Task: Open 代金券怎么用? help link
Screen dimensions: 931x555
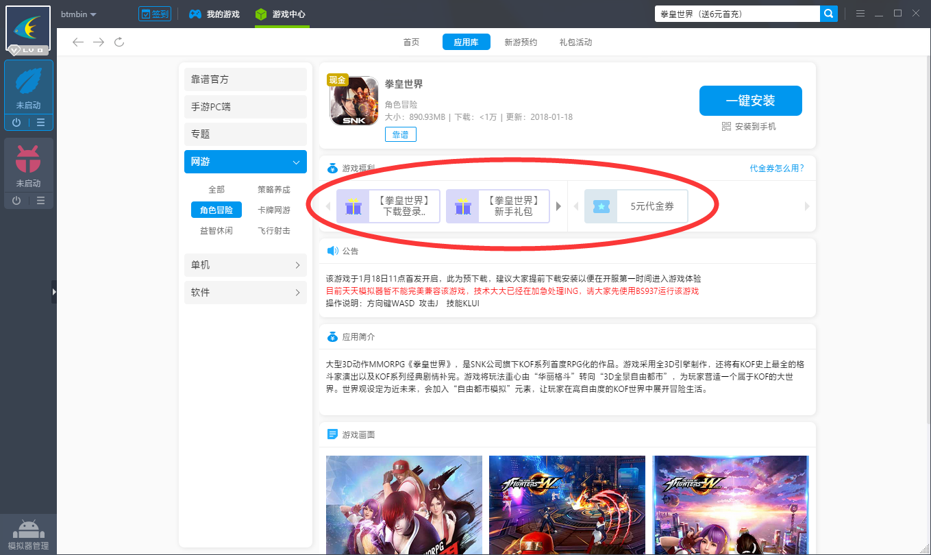Action: [777, 169]
